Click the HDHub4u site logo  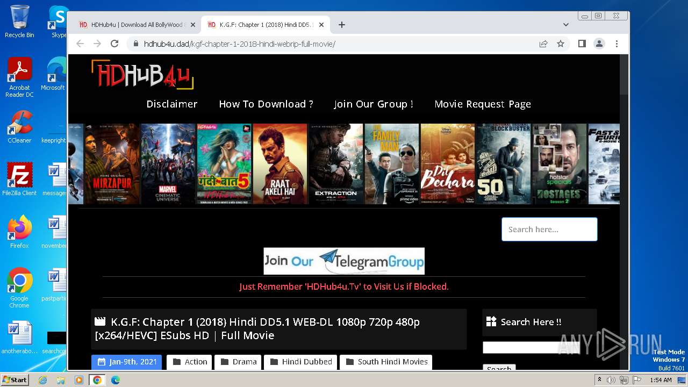[142, 74]
